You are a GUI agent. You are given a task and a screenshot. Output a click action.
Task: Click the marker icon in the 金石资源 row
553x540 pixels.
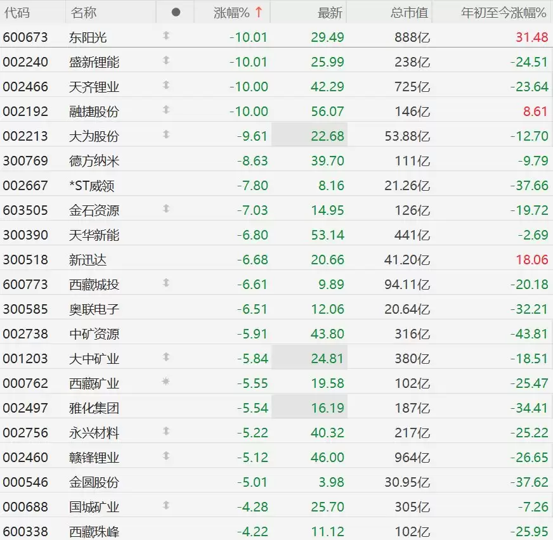point(166,209)
